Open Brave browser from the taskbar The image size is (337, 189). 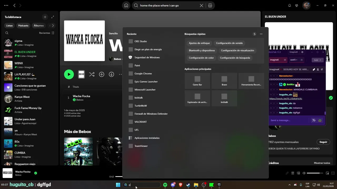tap(180, 185)
